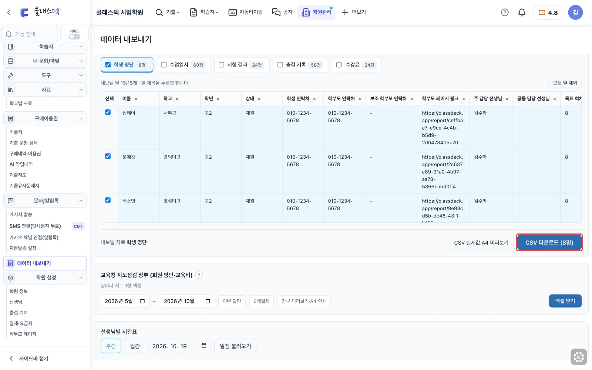Click the CSV 다운로드 (8명) button
Image resolution: width=592 pixels, height=370 pixels.
click(x=549, y=243)
